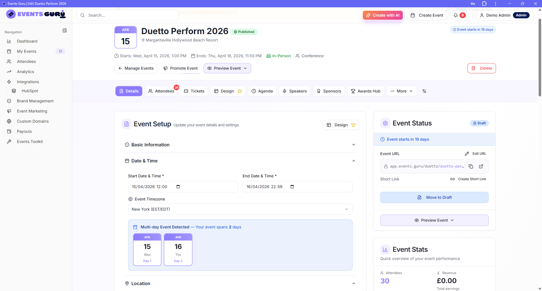The width and height of the screenshot is (542, 291).
Task: Click the Event Marketing megaphone icon
Action: point(9,111)
